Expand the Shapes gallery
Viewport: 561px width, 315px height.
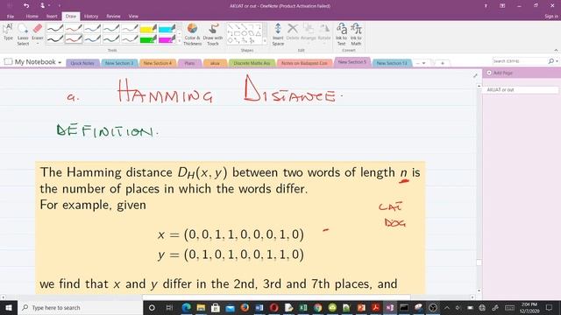click(265, 41)
